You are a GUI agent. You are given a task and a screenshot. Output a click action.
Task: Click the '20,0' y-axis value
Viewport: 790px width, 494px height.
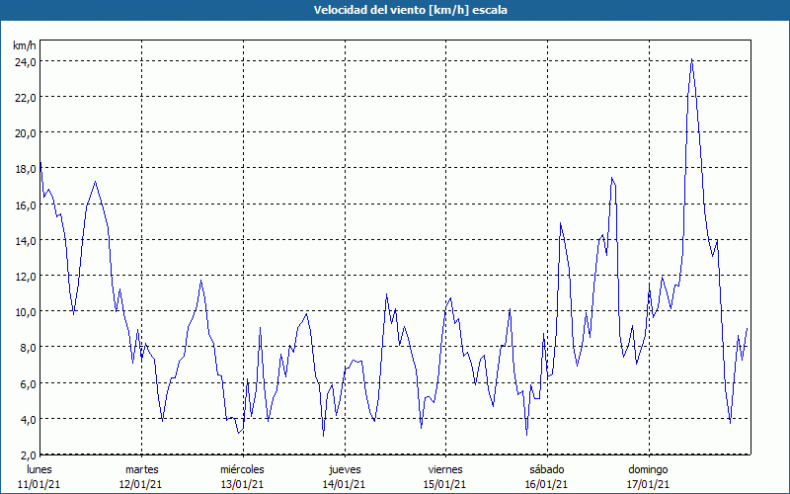point(26,133)
